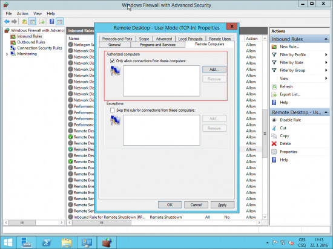Open the Action menu
This screenshot has height=249, width=333.
pyautogui.click(x=22, y=13)
